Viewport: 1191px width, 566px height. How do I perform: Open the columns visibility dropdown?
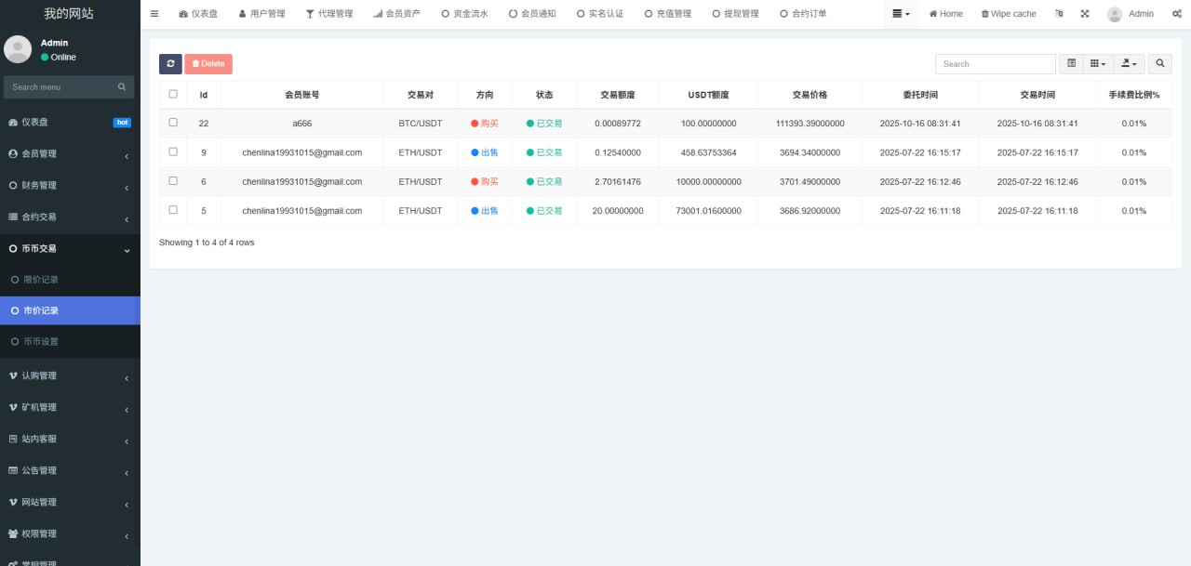pos(1098,64)
